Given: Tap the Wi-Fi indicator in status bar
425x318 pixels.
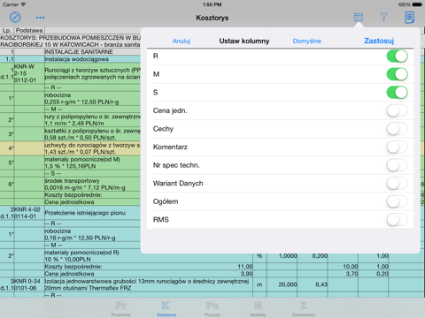Looking at the screenshot, I should (23, 4).
